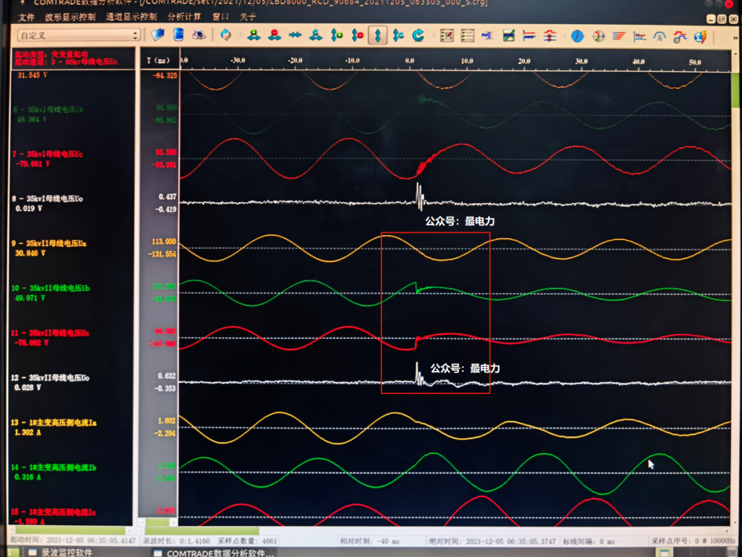Toggle the highlighted vertical double-arrow icon

pos(378,36)
